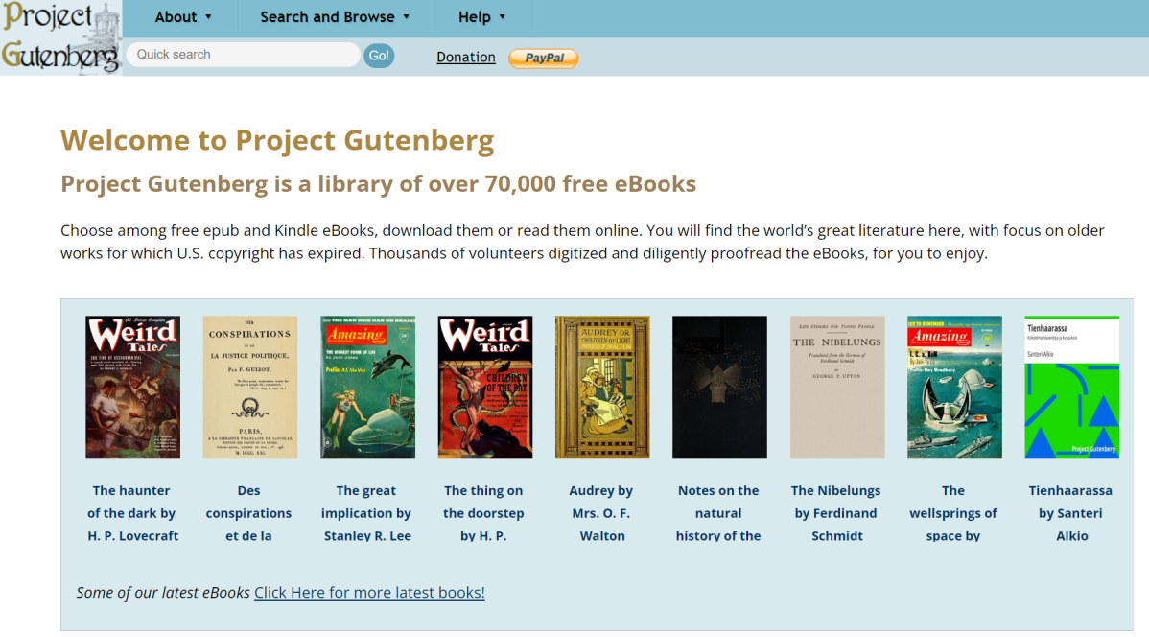Open 'The haunter of the dark' title link
The width and height of the screenshot is (1149, 637).
point(131,512)
